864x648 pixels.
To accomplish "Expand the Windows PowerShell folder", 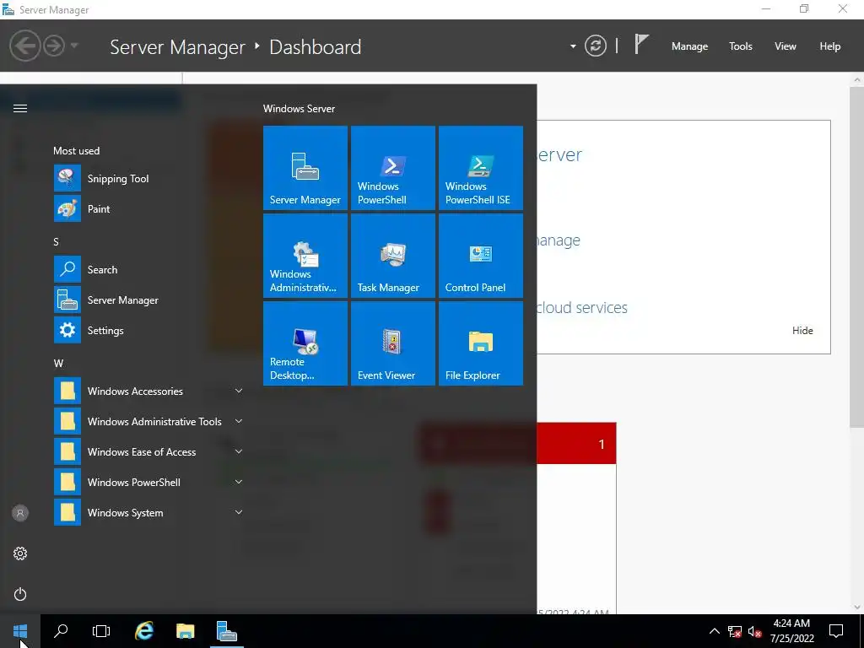I will coord(148,482).
